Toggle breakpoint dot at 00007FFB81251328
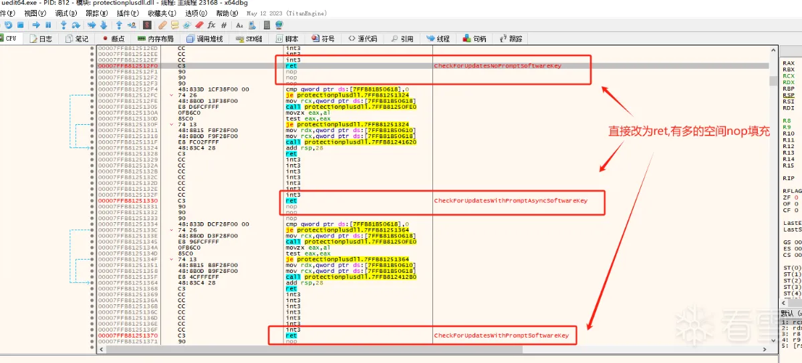Image resolution: width=802 pixels, height=363 pixels. pos(92,153)
